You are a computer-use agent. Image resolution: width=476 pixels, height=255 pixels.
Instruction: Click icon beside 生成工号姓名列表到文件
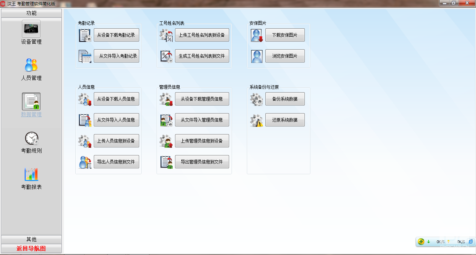pos(166,56)
